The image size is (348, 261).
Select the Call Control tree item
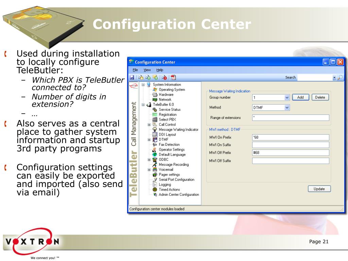(167, 125)
